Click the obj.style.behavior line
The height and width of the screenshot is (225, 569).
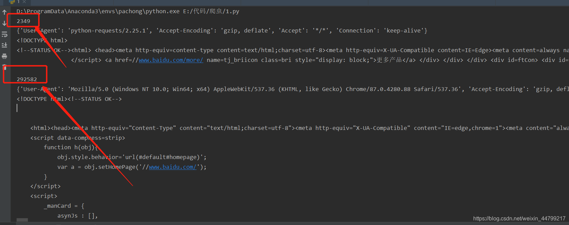point(132,157)
